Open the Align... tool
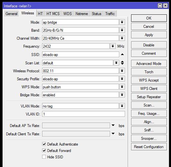 149,122
